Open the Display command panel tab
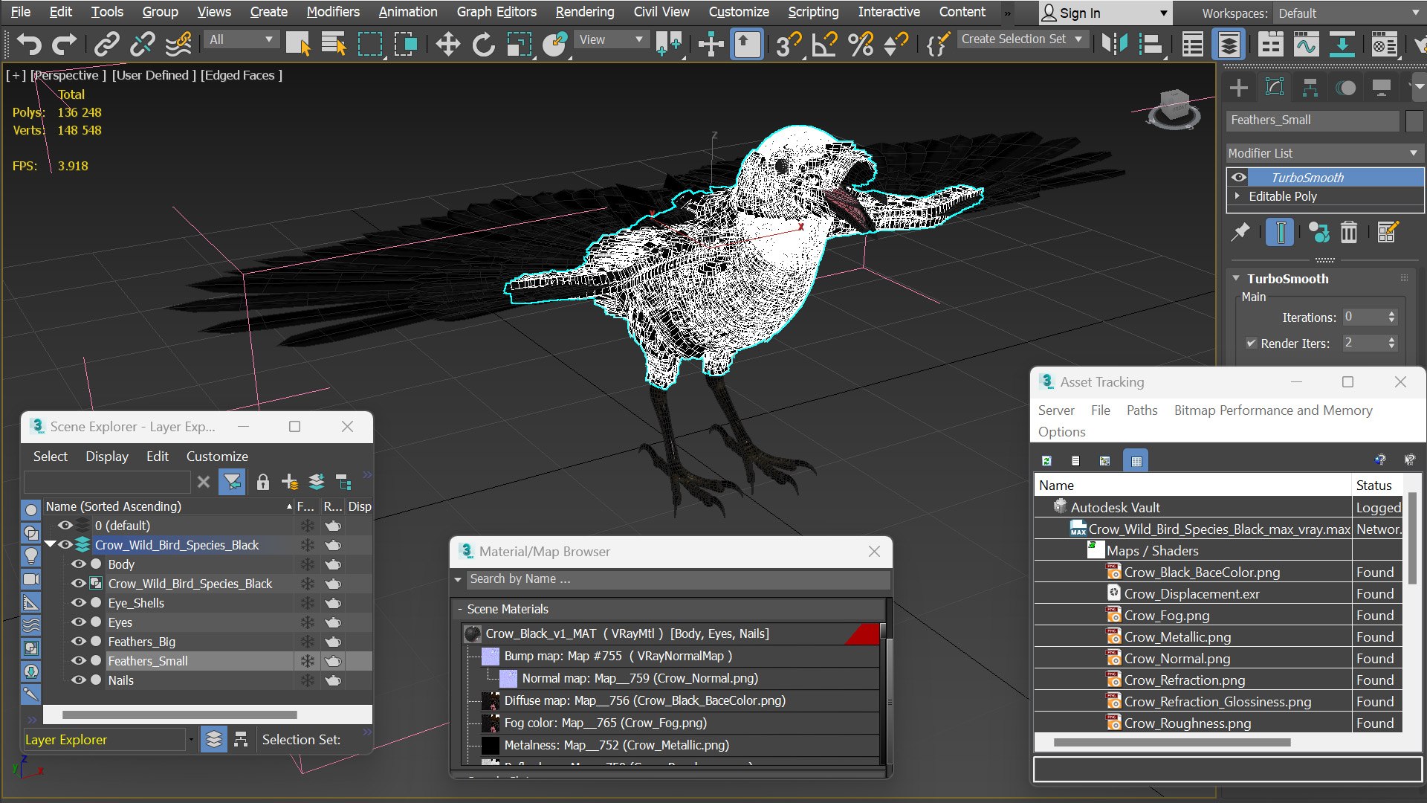Screen dimensions: 1427x803 coord(1381,88)
